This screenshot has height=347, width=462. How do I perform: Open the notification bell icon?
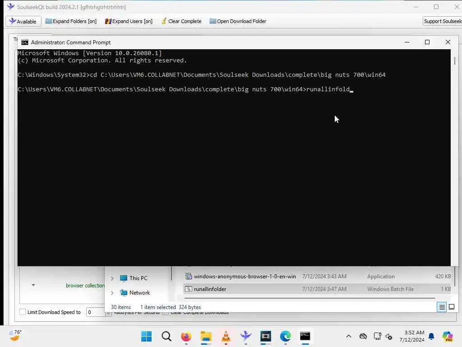431,336
